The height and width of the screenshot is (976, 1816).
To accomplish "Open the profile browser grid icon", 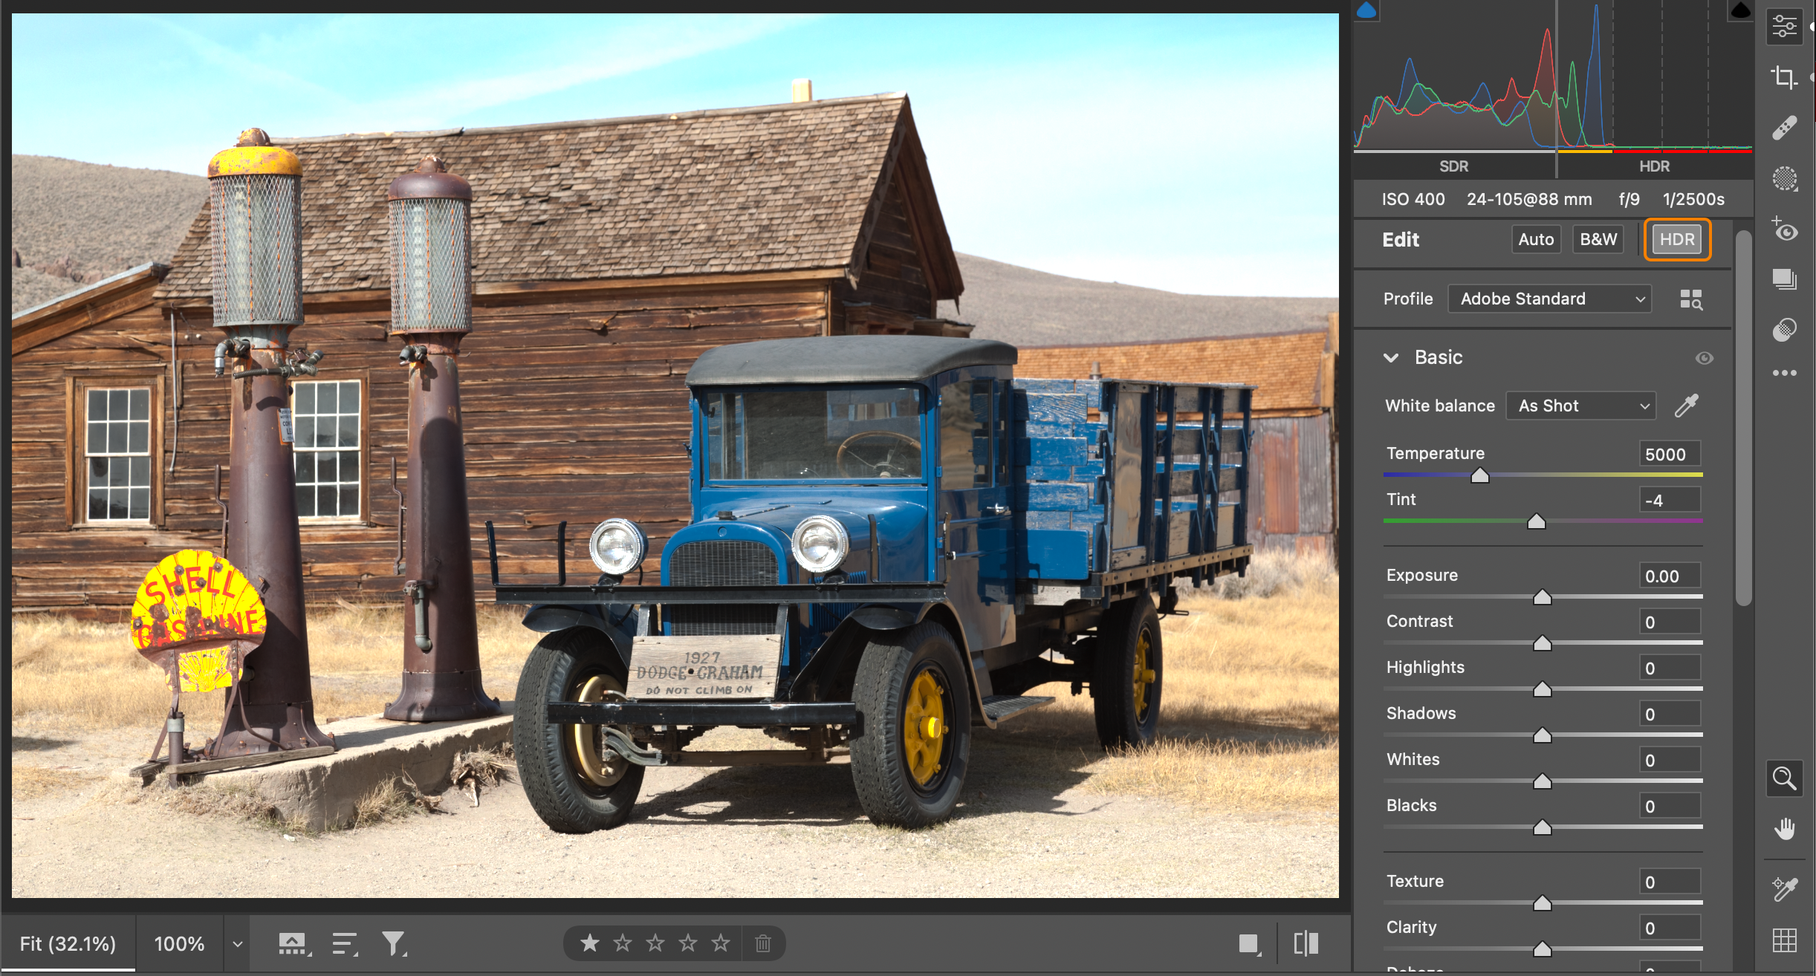I will coord(1691,299).
